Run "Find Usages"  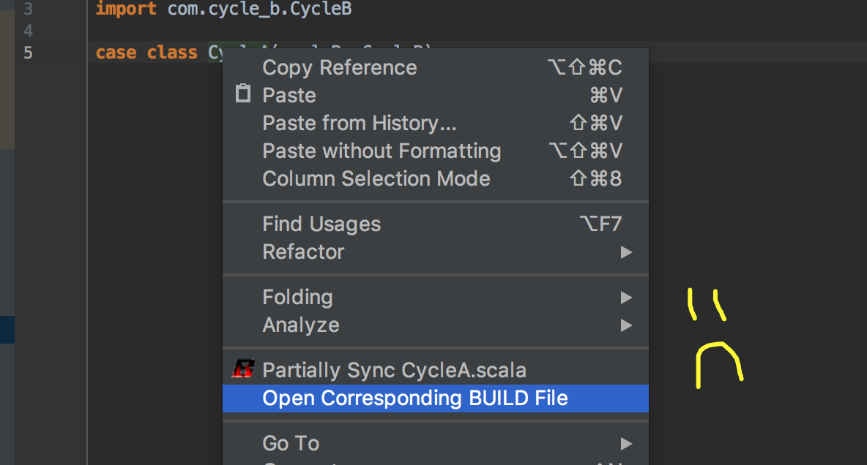coord(321,224)
